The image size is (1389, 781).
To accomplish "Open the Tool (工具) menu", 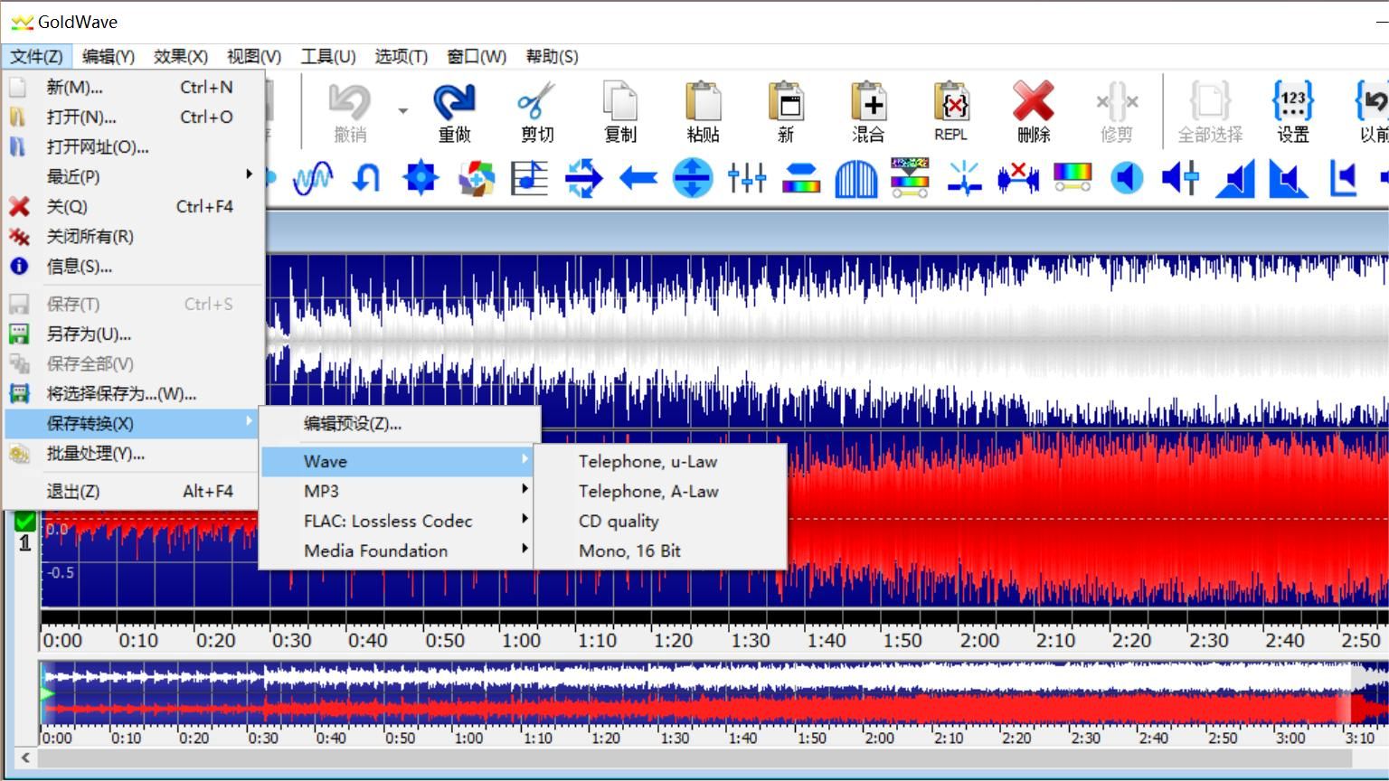I will click(x=328, y=56).
